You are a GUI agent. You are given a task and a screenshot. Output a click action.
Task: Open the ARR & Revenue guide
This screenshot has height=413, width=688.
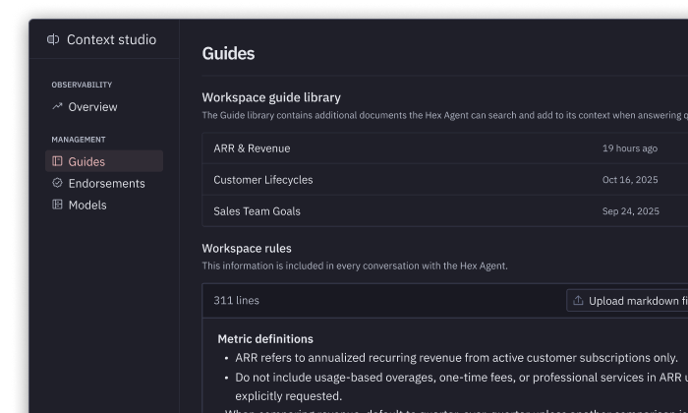[x=252, y=148]
